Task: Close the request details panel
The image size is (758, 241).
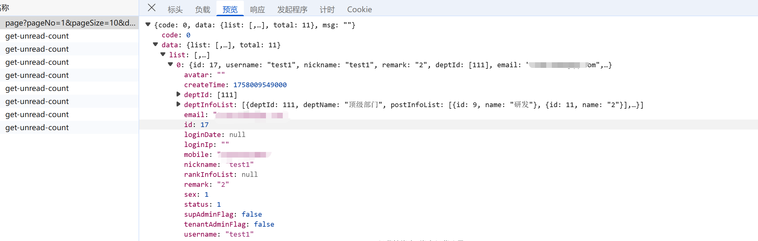Action: 152,8
